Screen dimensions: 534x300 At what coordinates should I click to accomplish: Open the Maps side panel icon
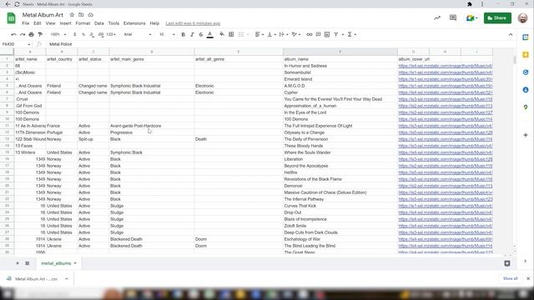pyautogui.click(x=526, y=107)
